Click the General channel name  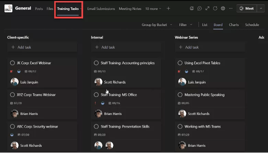tap(23, 8)
